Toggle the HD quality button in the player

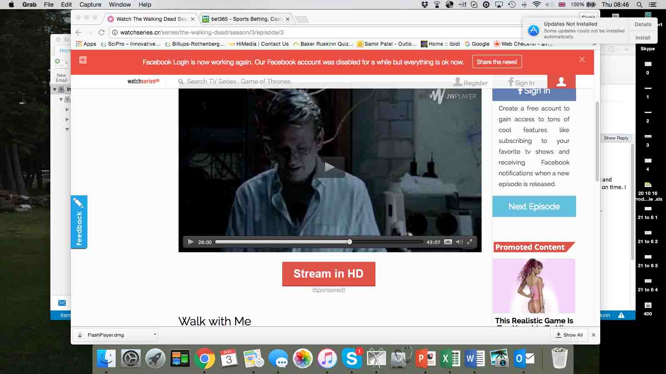click(448, 242)
